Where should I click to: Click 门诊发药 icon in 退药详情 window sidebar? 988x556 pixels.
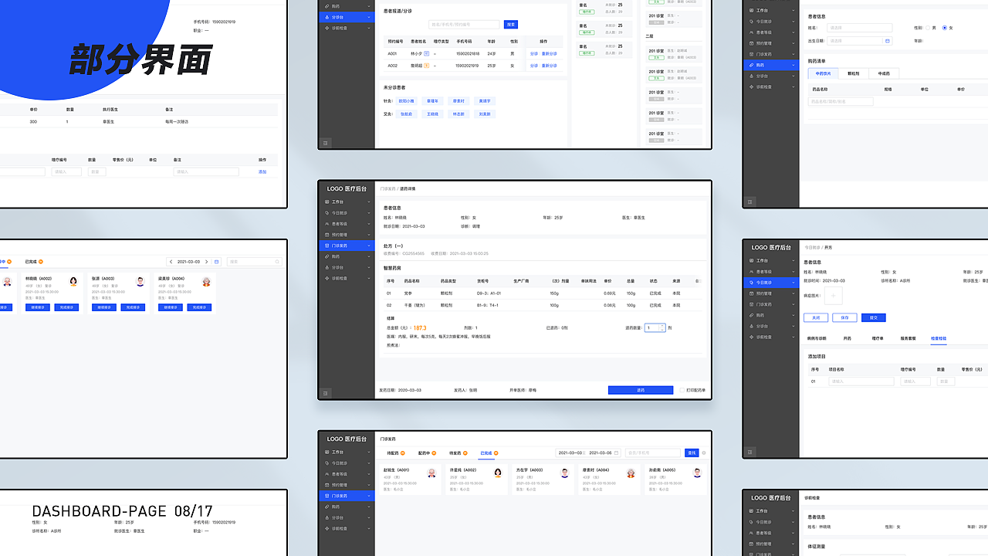[x=327, y=246]
